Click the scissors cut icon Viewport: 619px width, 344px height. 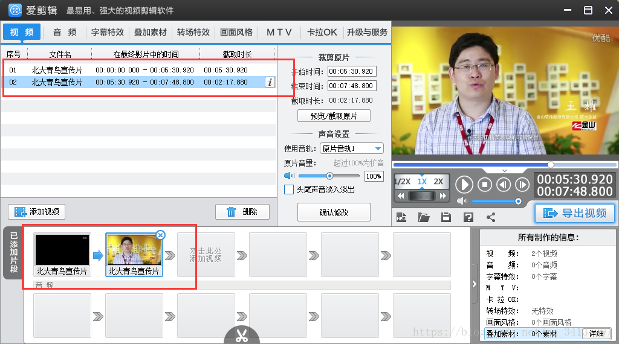point(242,336)
